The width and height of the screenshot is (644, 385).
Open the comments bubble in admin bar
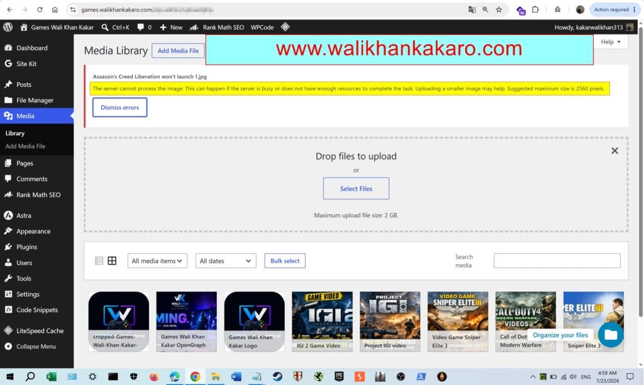coord(140,27)
